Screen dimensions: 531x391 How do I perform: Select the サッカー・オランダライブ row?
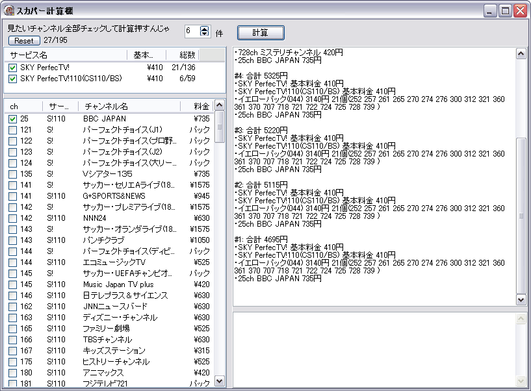(109, 229)
